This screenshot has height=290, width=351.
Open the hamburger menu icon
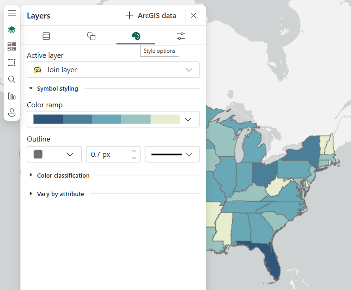click(x=12, y=13)
